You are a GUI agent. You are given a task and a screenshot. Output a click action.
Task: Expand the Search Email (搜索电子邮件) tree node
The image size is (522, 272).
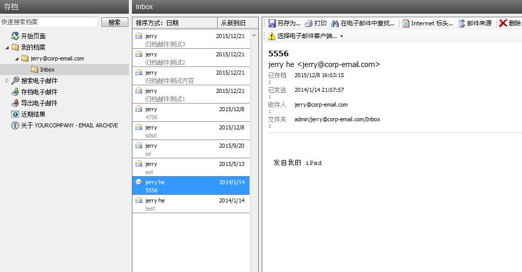click(x=7, y=81)
